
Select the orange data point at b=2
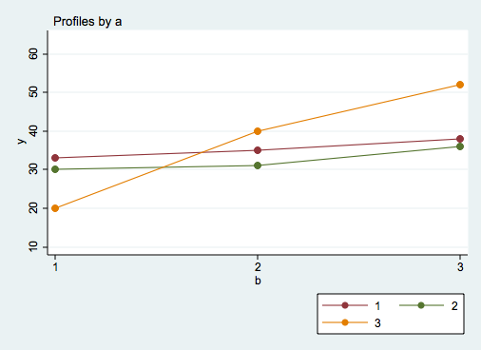coord(258,131)
